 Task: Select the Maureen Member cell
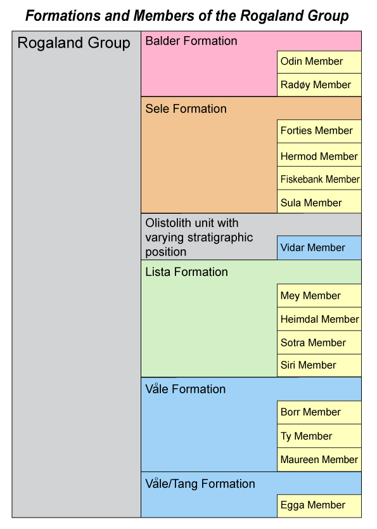319,459
